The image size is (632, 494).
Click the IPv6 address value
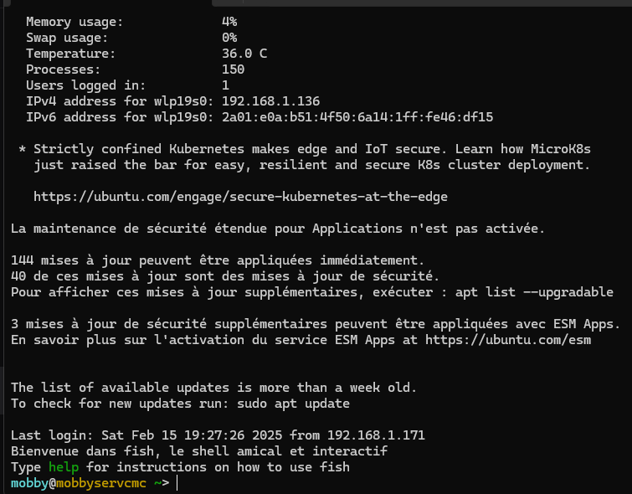pyautogui.click(x=357, y=117)
